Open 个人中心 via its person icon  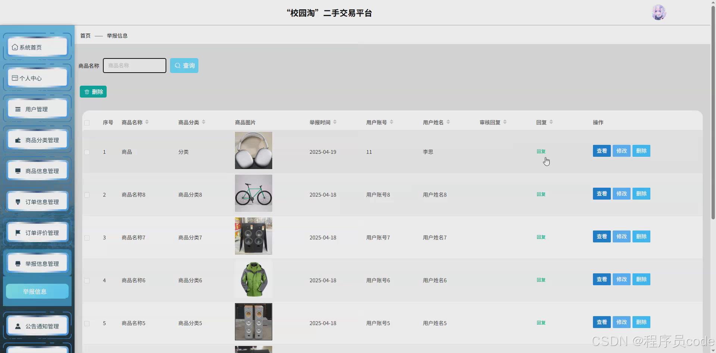(15, 78)
